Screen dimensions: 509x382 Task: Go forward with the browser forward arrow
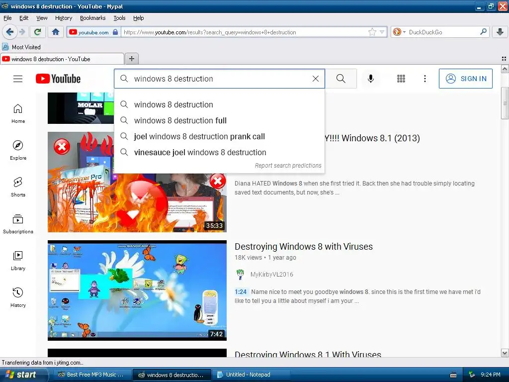coord(22,32)
